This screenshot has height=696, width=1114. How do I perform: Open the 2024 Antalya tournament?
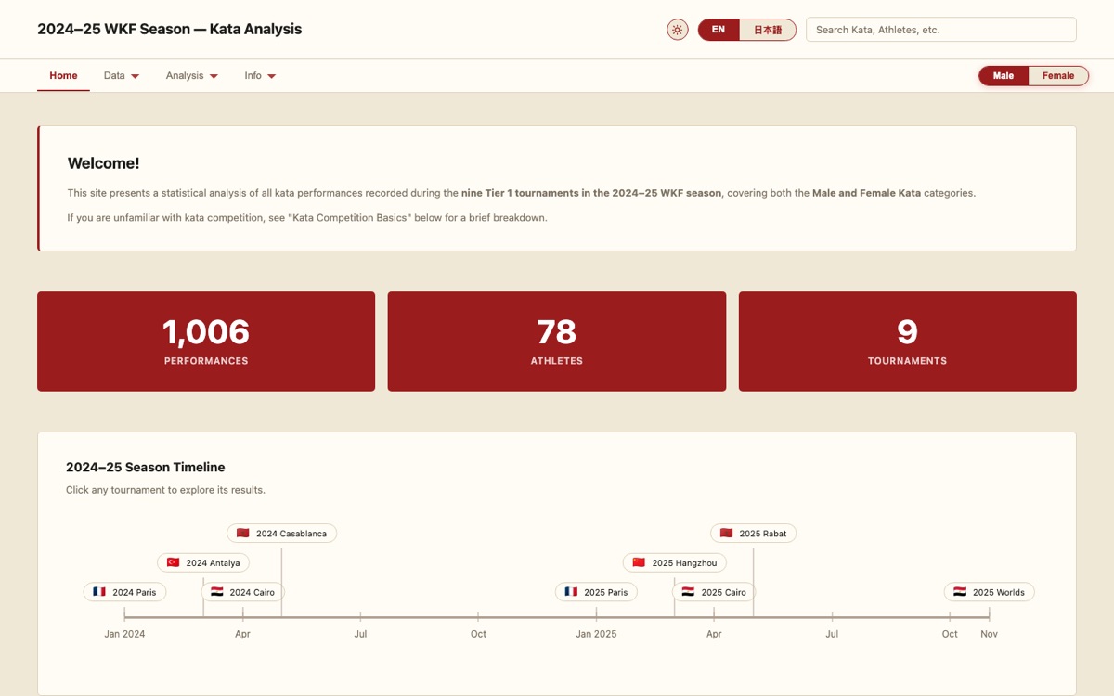click(x=203, y=562)
